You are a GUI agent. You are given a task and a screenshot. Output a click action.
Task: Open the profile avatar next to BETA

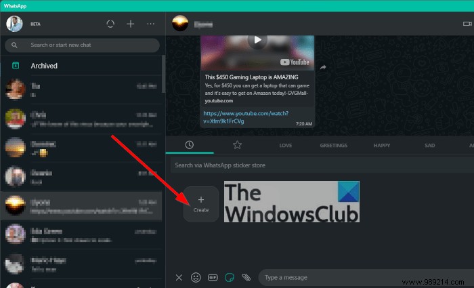[x=14, y=24]
